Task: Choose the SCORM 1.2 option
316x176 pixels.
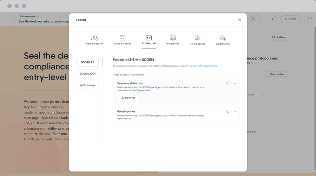Action: (87, 62)
